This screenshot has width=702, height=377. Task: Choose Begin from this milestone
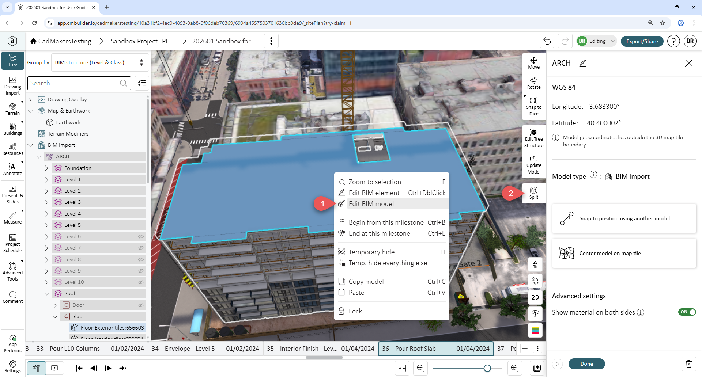pos(392,222)
